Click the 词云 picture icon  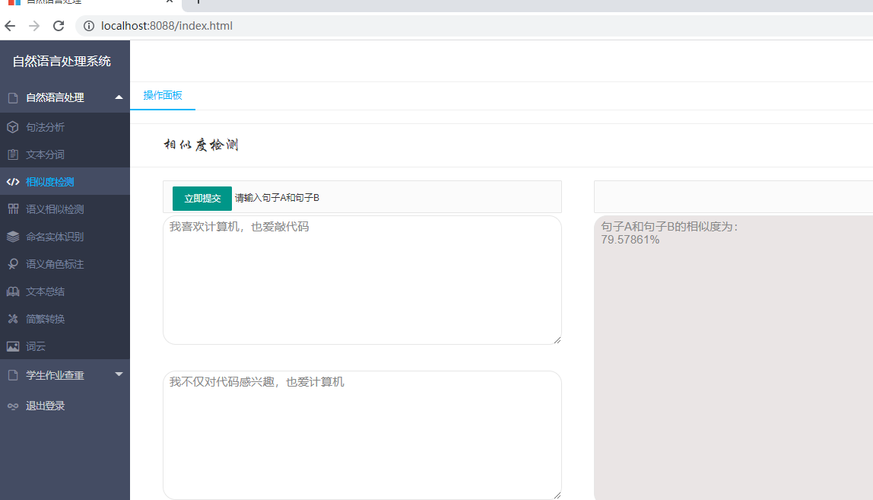(x=13, y=346)
